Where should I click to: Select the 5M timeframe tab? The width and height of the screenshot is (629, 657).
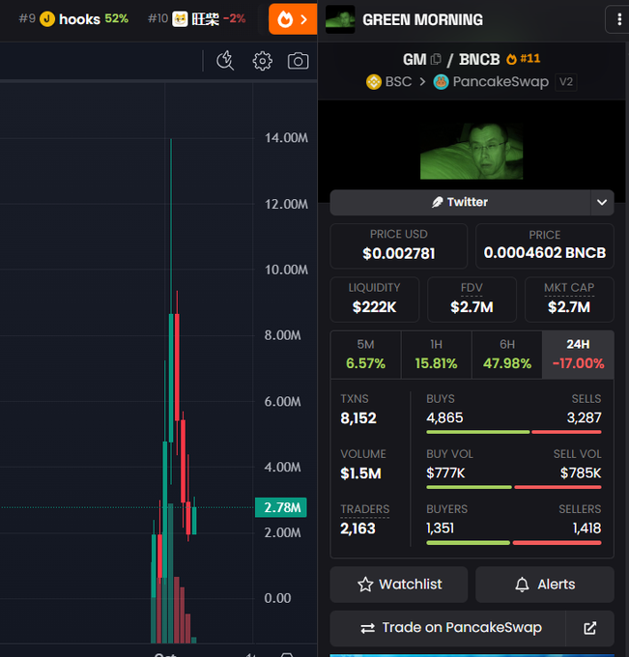[x=365, y=355]
